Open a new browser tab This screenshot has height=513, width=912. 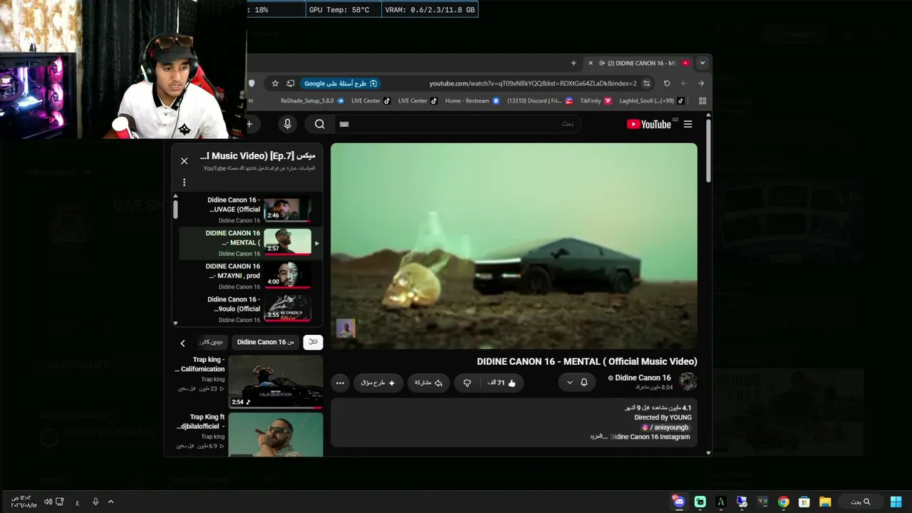click(x=574, y=63)
